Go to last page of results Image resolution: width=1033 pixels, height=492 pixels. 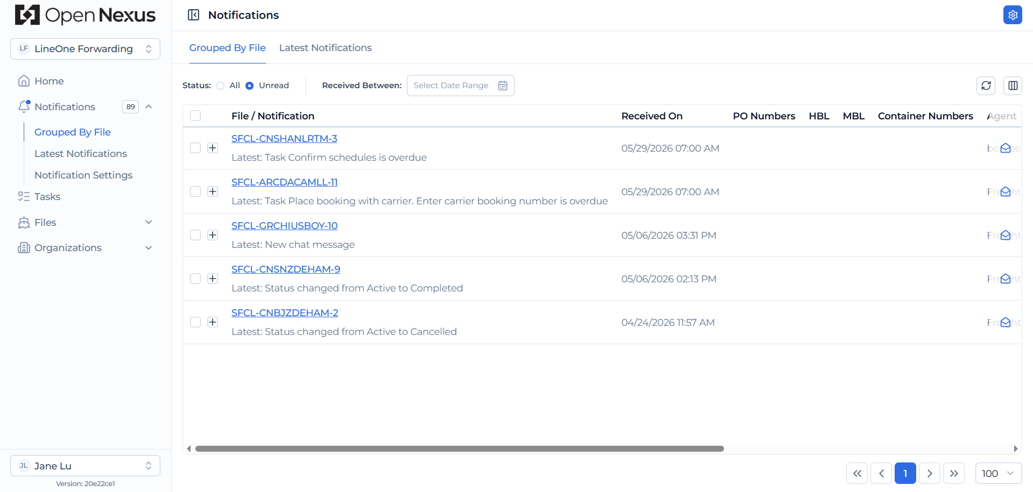tap(954, 473)
